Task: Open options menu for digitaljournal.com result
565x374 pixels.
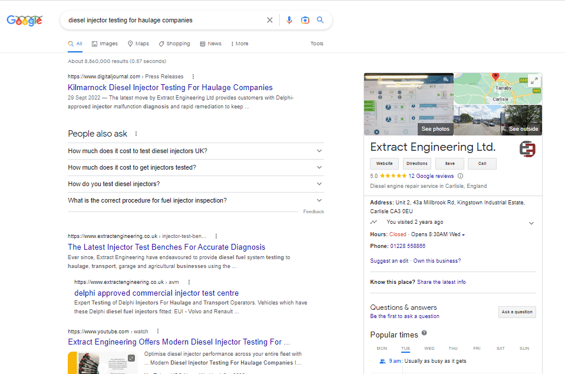Action: (x=193, y=77)
